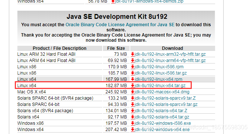Screen dimensions: 251x134
Task: Click red download arrow for linux-arm32 row
Action: tap(133, 54)
